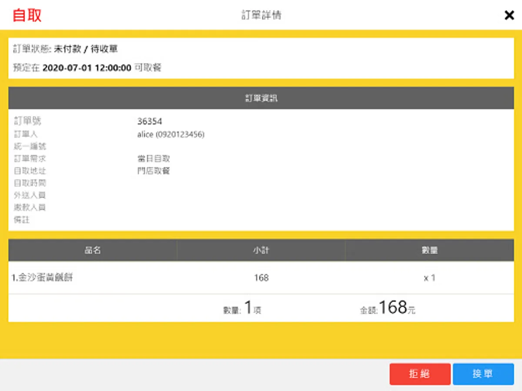This screenshot has width=522, height=391.
Task: Close the order details dialog
Action: click(x=509, y=15)
